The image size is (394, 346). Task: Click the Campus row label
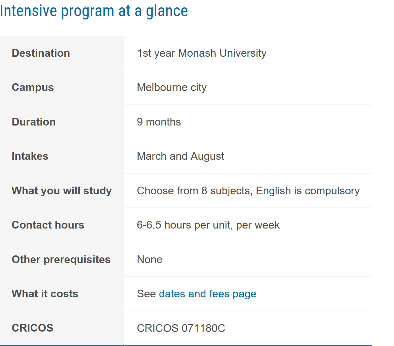pos(33,87)
